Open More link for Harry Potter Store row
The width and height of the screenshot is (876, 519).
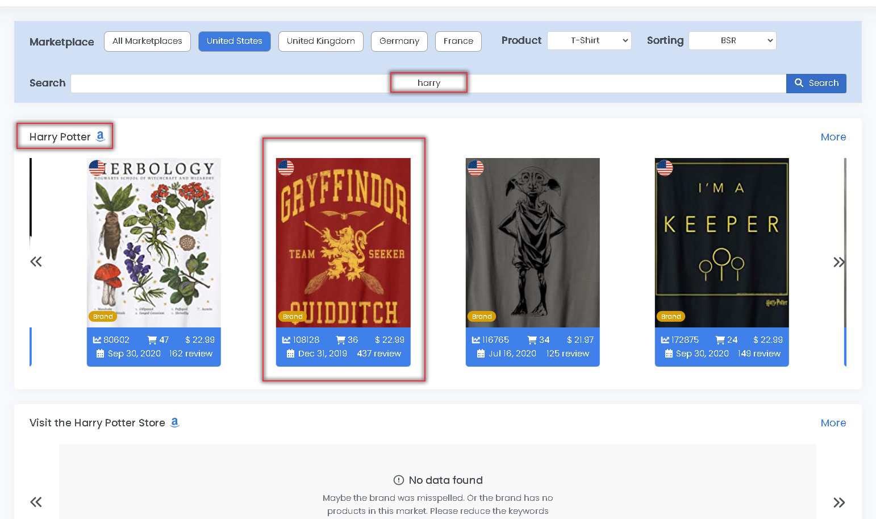[833, 423]
